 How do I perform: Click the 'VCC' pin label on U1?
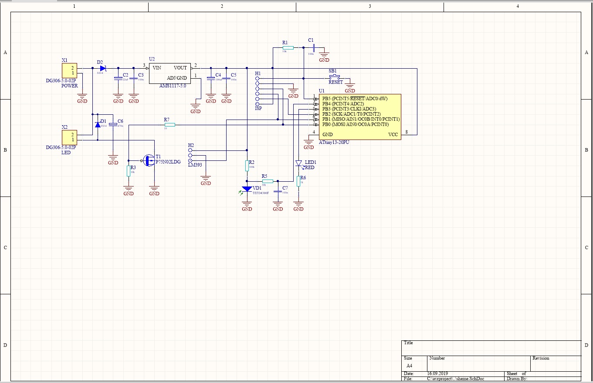(x=393, y=135)
